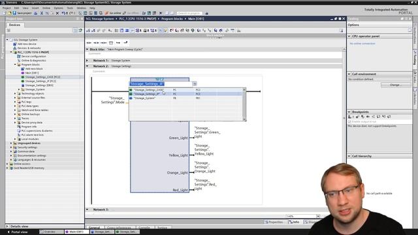Open the Project menu
The image size is (418, 235).
7,8
